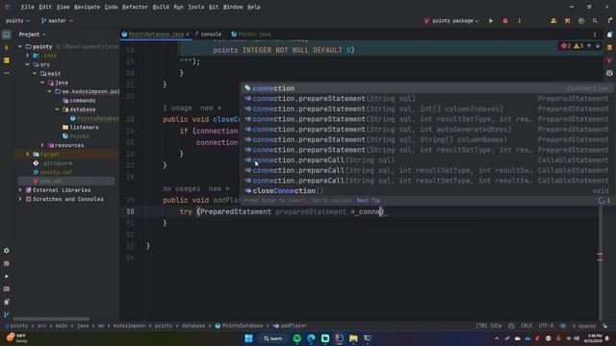This screenshot has width=616, height=346.
Task: Select the pom.xml file in the project tree
Action: click(51, 182)
